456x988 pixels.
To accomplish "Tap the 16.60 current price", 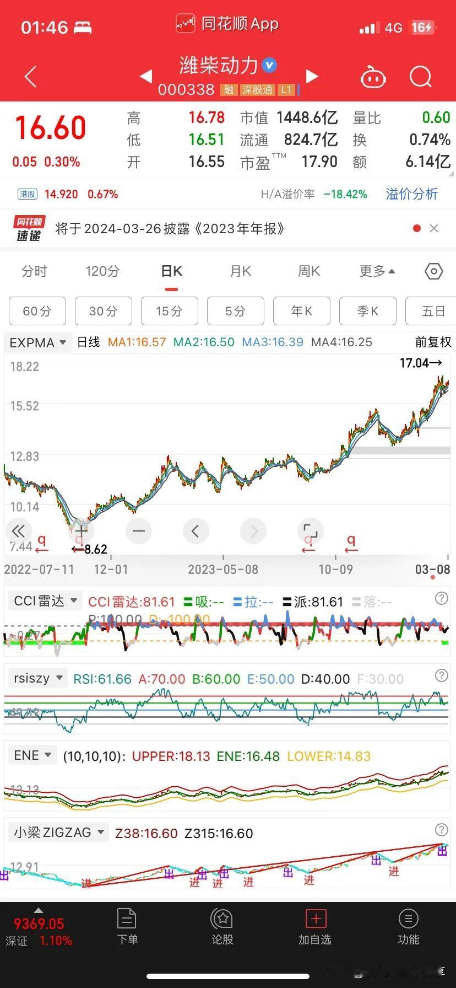I will point(51,128).
